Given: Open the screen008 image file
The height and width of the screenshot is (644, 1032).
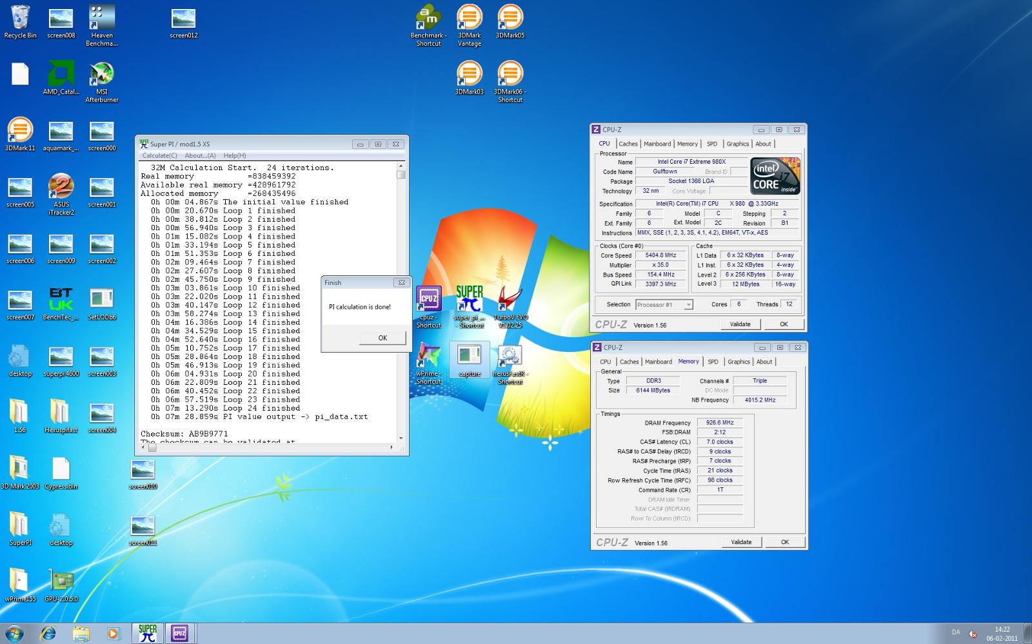Looking at the screenshot, I should [61, 22].
